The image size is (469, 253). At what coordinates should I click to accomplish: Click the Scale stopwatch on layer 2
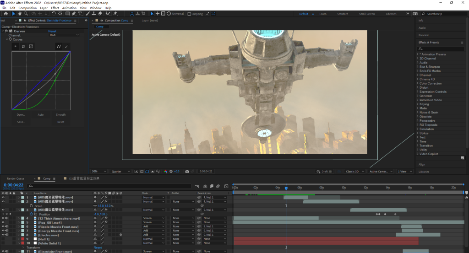coord(31,206)
